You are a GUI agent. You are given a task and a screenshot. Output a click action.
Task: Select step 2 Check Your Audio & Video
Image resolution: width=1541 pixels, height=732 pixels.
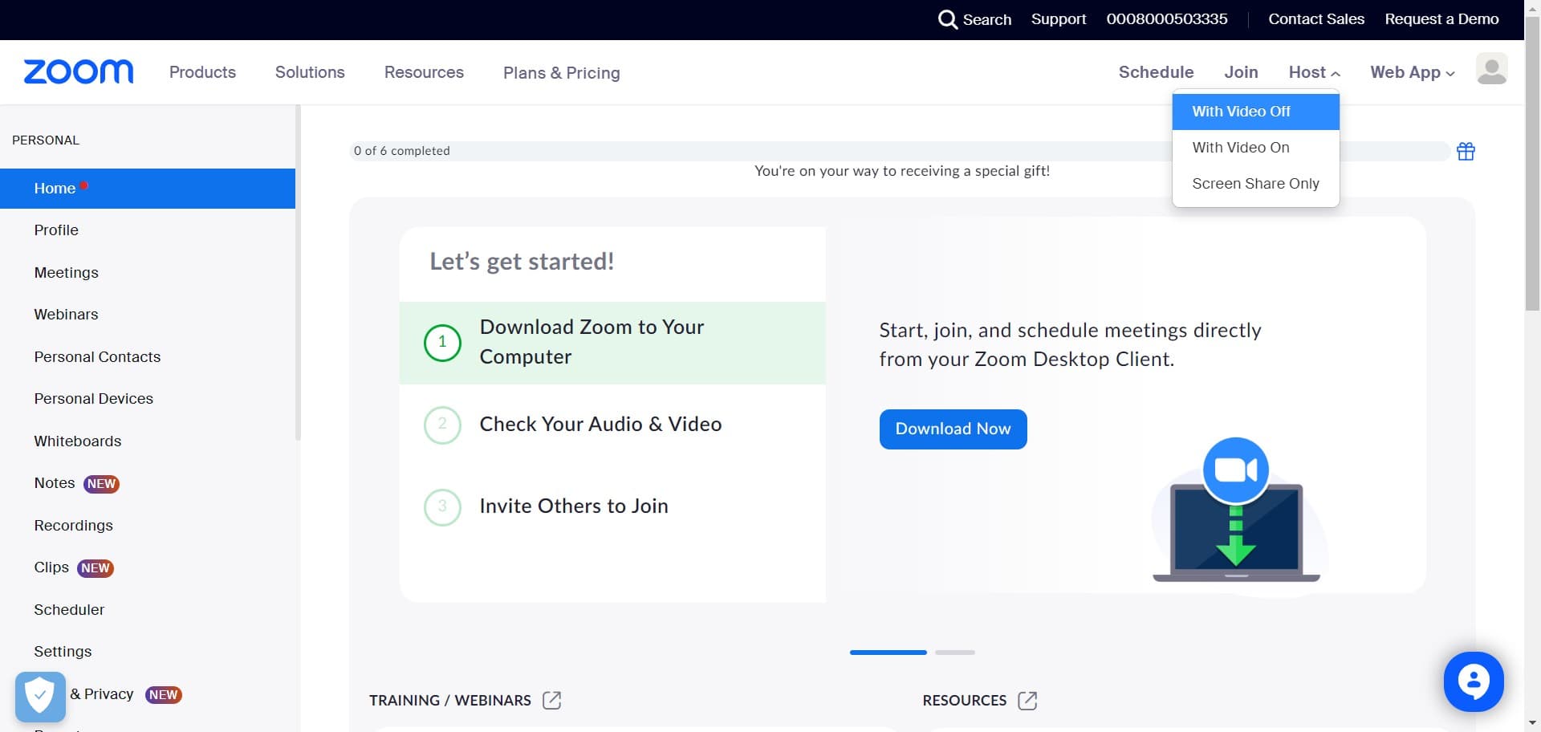(600, 425)
